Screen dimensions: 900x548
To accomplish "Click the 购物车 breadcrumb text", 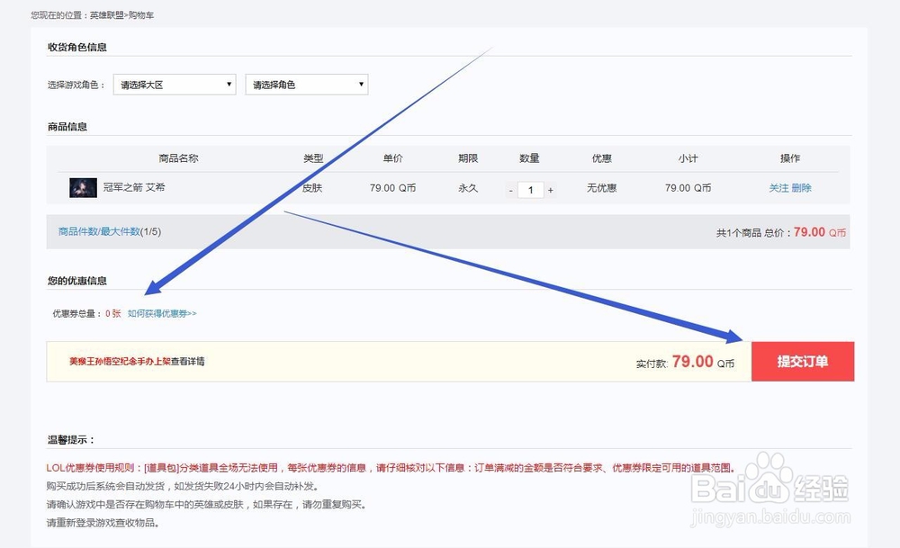I will click(141, 15).
